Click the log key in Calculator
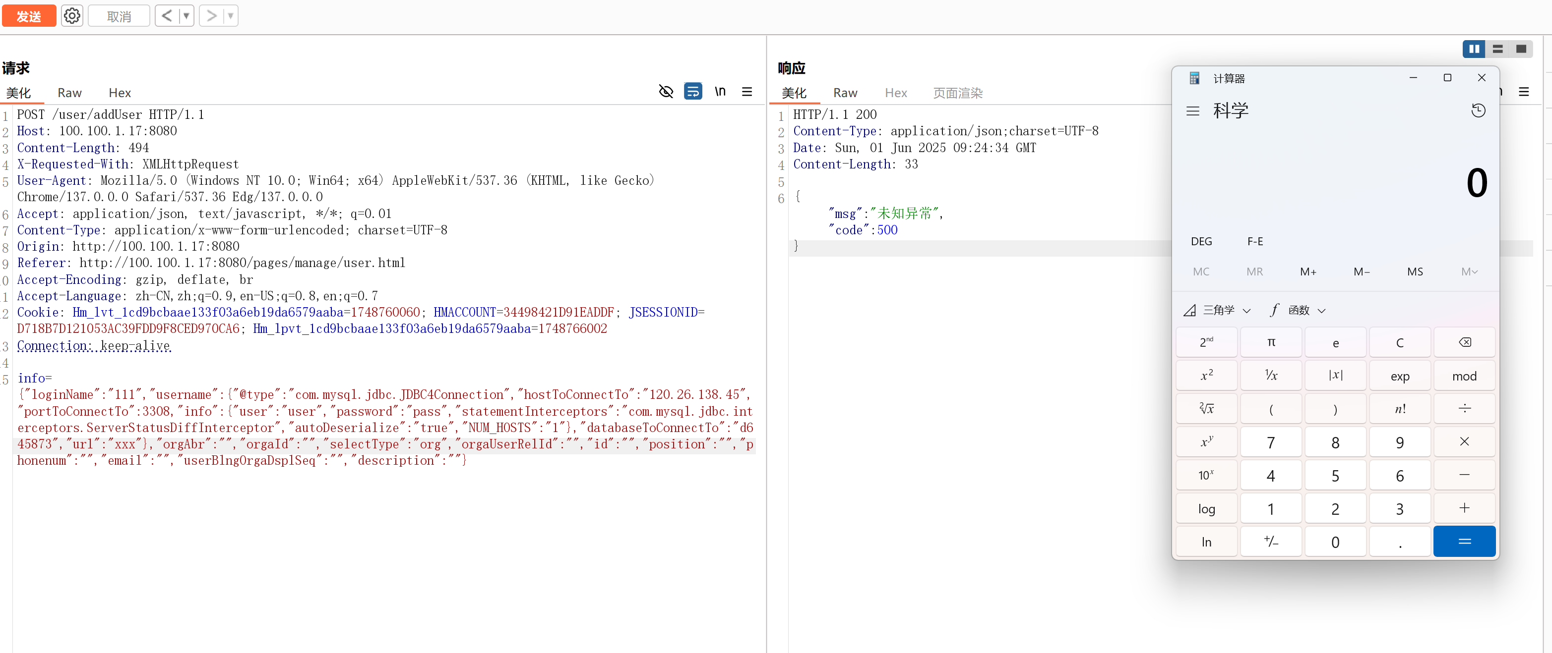1552x653 pixels. click(1206, 508)
